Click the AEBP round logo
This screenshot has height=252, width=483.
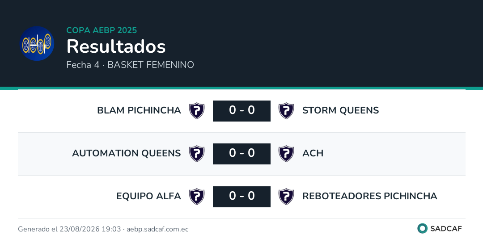coord(37,43)
